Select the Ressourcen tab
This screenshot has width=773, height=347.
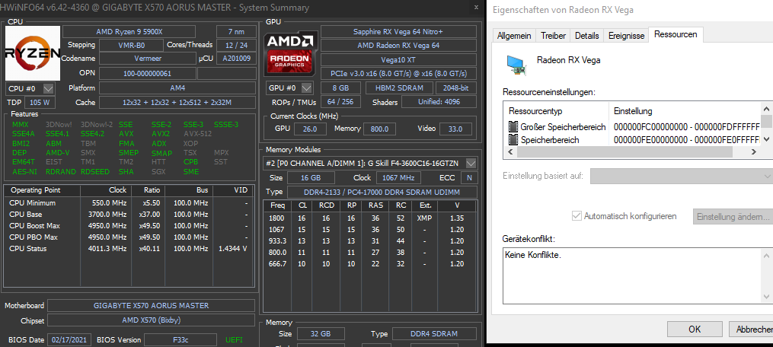(x=676, y=34)
